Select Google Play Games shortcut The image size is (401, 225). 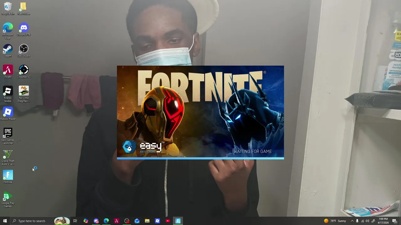tap(8, 200)
